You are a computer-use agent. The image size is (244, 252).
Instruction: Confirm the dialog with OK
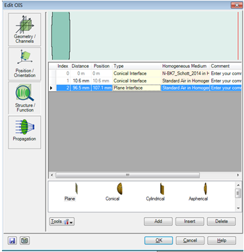click(x=159, y=241)
